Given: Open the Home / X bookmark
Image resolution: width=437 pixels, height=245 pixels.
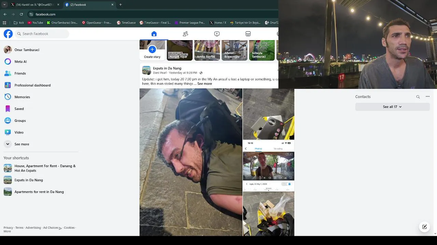Looking at the screenshot, I should coord(217,23).
